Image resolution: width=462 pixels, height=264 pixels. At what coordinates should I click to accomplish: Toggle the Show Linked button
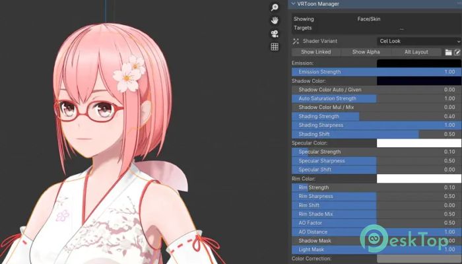click(x=316, y=52)
